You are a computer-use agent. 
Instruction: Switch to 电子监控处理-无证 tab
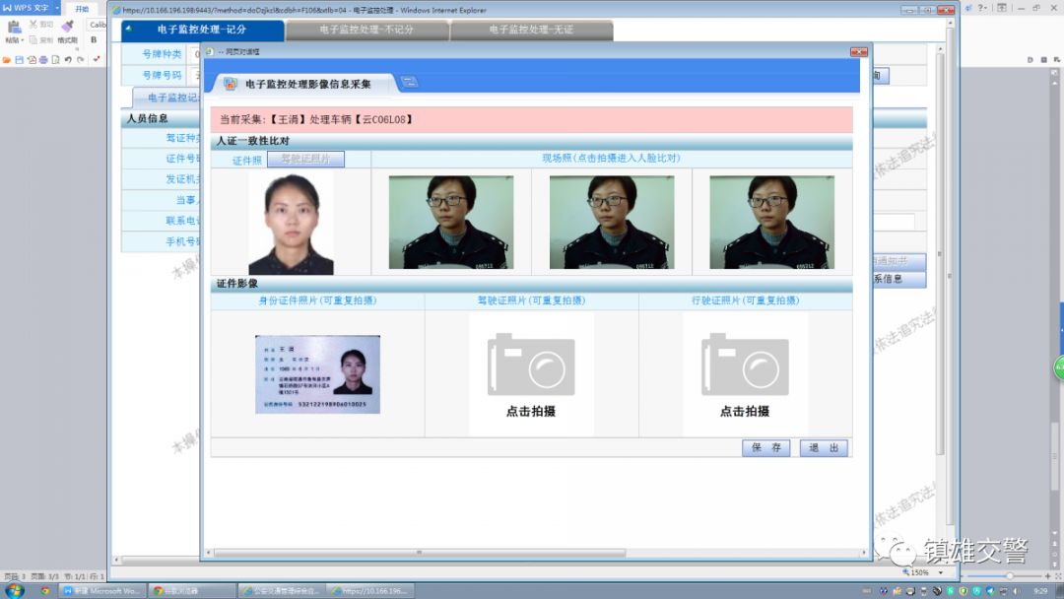point(531,30)
